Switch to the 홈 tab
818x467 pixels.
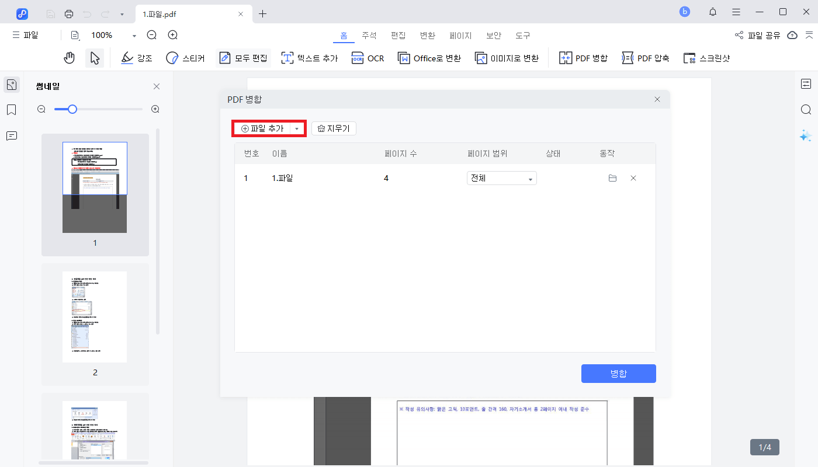pos(344,36)
